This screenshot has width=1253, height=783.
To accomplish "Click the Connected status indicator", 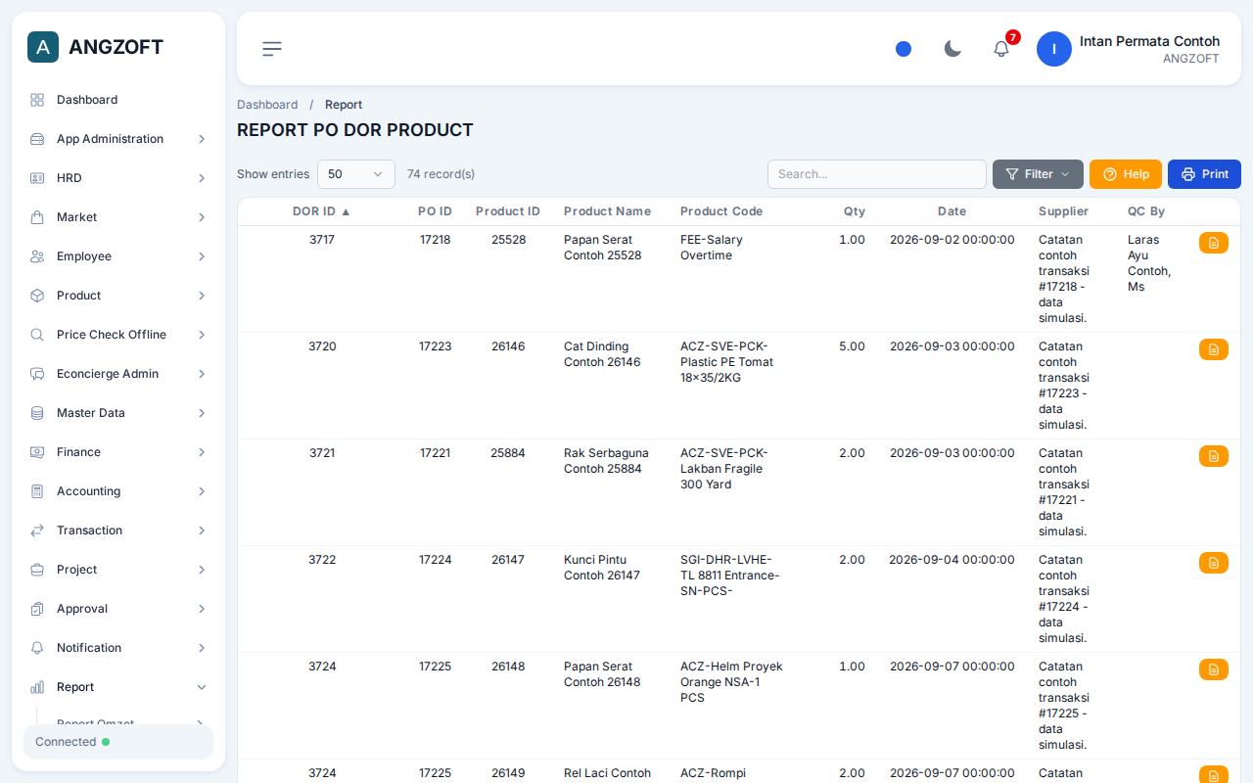I will (x=118, y=742).
